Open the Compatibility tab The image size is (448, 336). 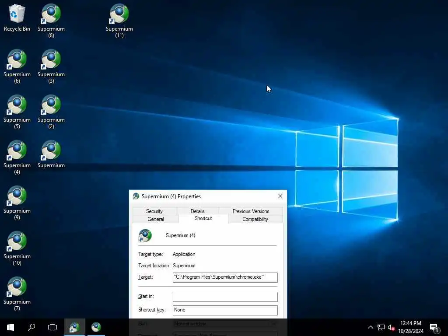[x=255, y=219]
